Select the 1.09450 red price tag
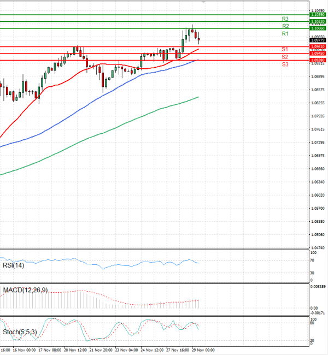Image resolution: width=328 pixels, height=355 pixels. tap(318, 54)
